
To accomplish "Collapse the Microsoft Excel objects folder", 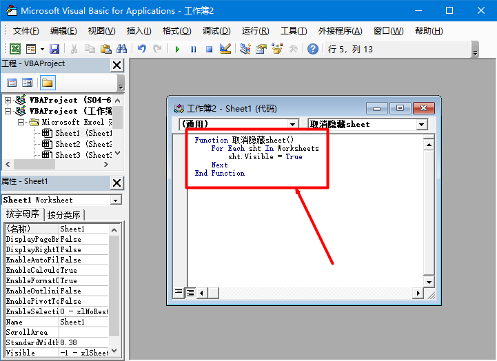I will click(21, 122).
